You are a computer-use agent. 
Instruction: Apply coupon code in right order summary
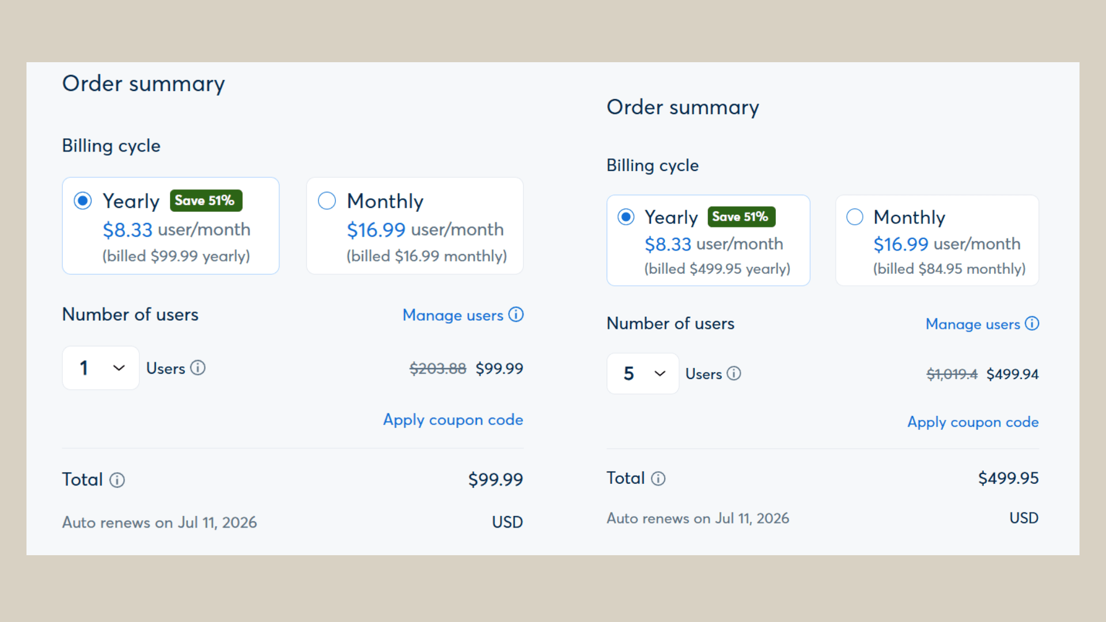point(973,422)
